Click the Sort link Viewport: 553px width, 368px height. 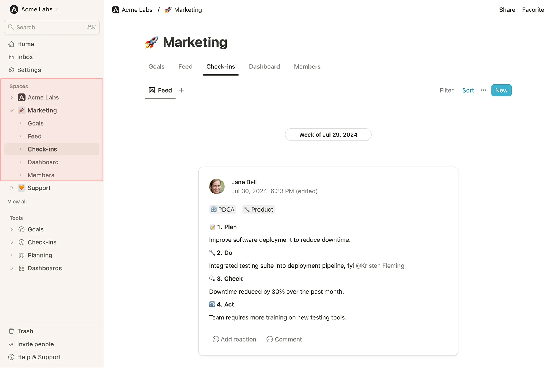coord(468,90)
